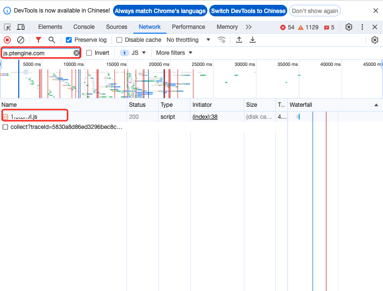Clear the network log
Viewport: 383px width, 291px height.
click(x=21, y=40)
